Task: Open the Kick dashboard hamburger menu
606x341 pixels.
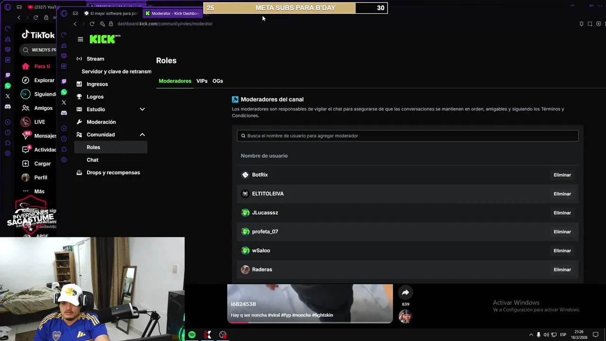Action: pyautogui.click(x=80, y=39)
